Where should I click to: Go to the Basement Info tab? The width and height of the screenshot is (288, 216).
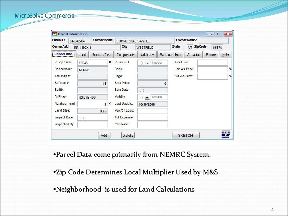click(170, 54)
